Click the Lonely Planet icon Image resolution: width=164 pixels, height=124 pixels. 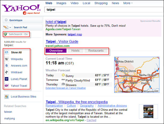click(x=7, y=79)
